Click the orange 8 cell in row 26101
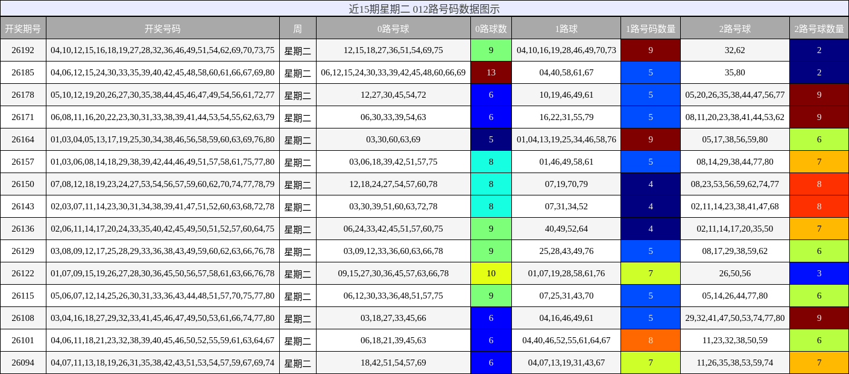The image size is (849, 374). coord(651,340)
